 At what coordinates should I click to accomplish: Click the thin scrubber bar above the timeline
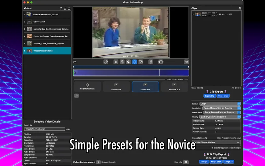pos(131,67)
